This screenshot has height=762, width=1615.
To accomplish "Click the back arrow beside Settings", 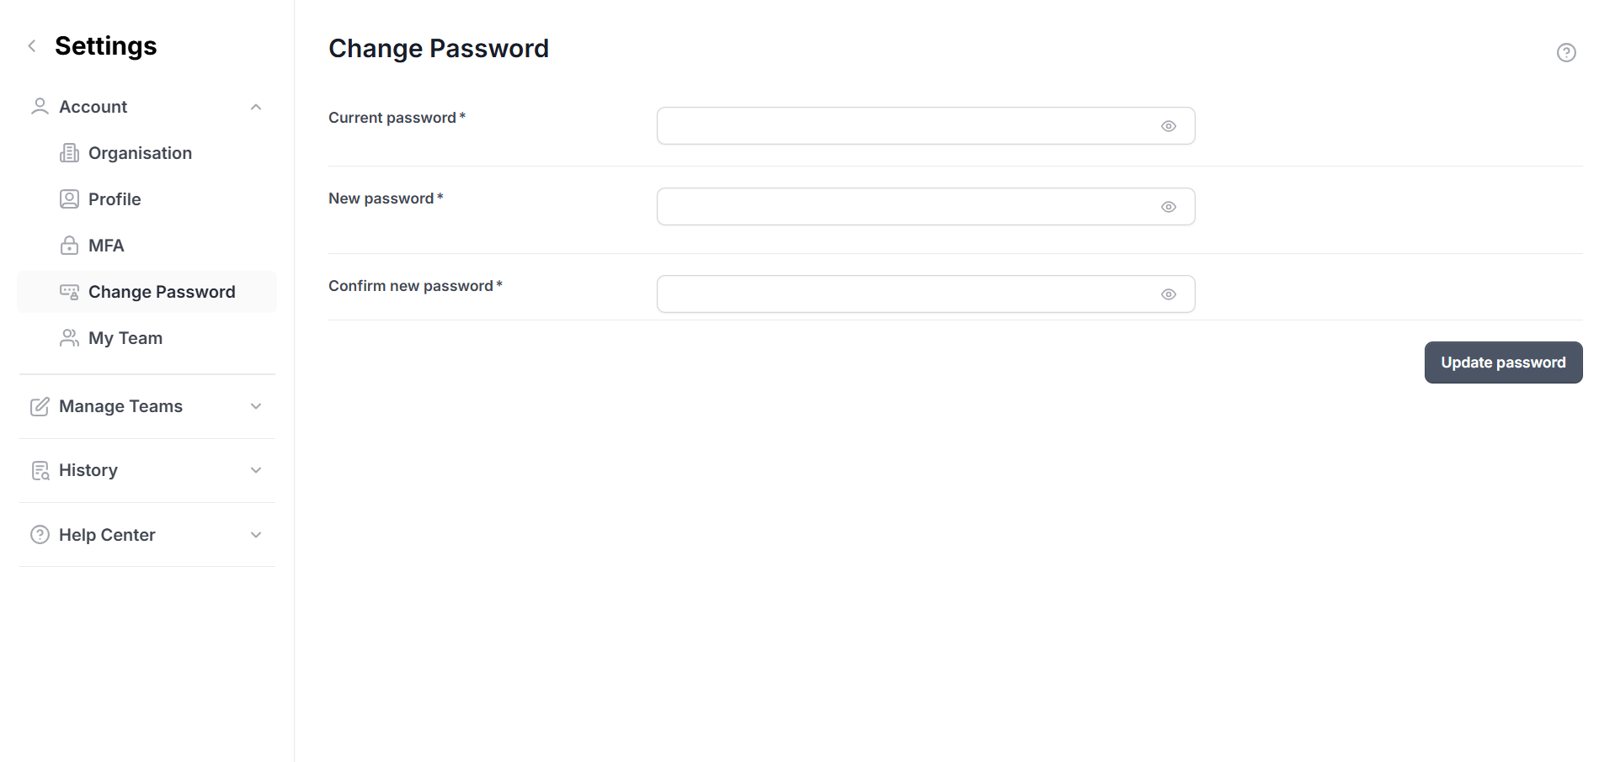I will pyautogui.click(x=32, y=46).
